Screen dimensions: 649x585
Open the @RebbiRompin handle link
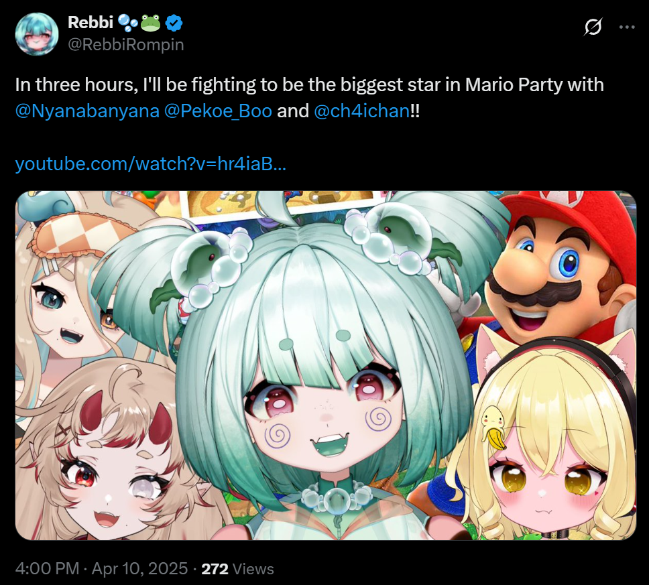pyautogui.click(x=126, y=45)
